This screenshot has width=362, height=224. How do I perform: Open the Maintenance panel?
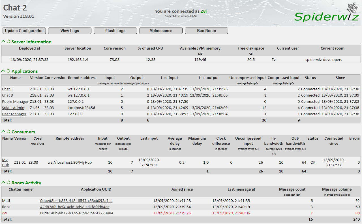coord(161,31)
